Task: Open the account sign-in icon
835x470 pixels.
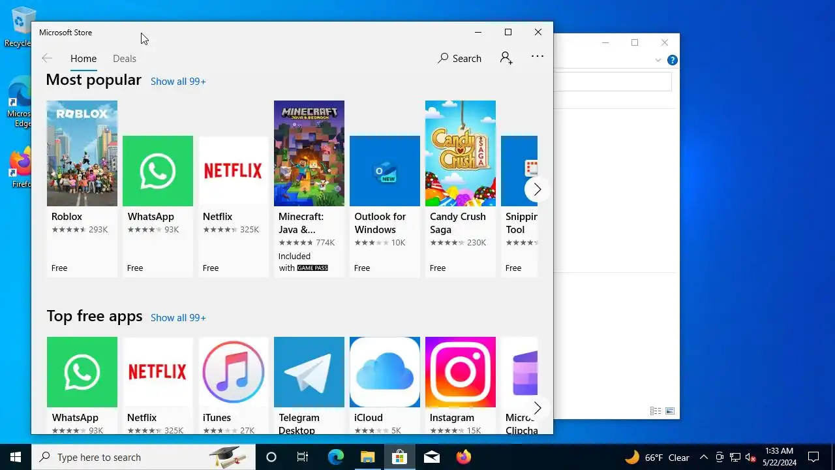Action: 506,58
